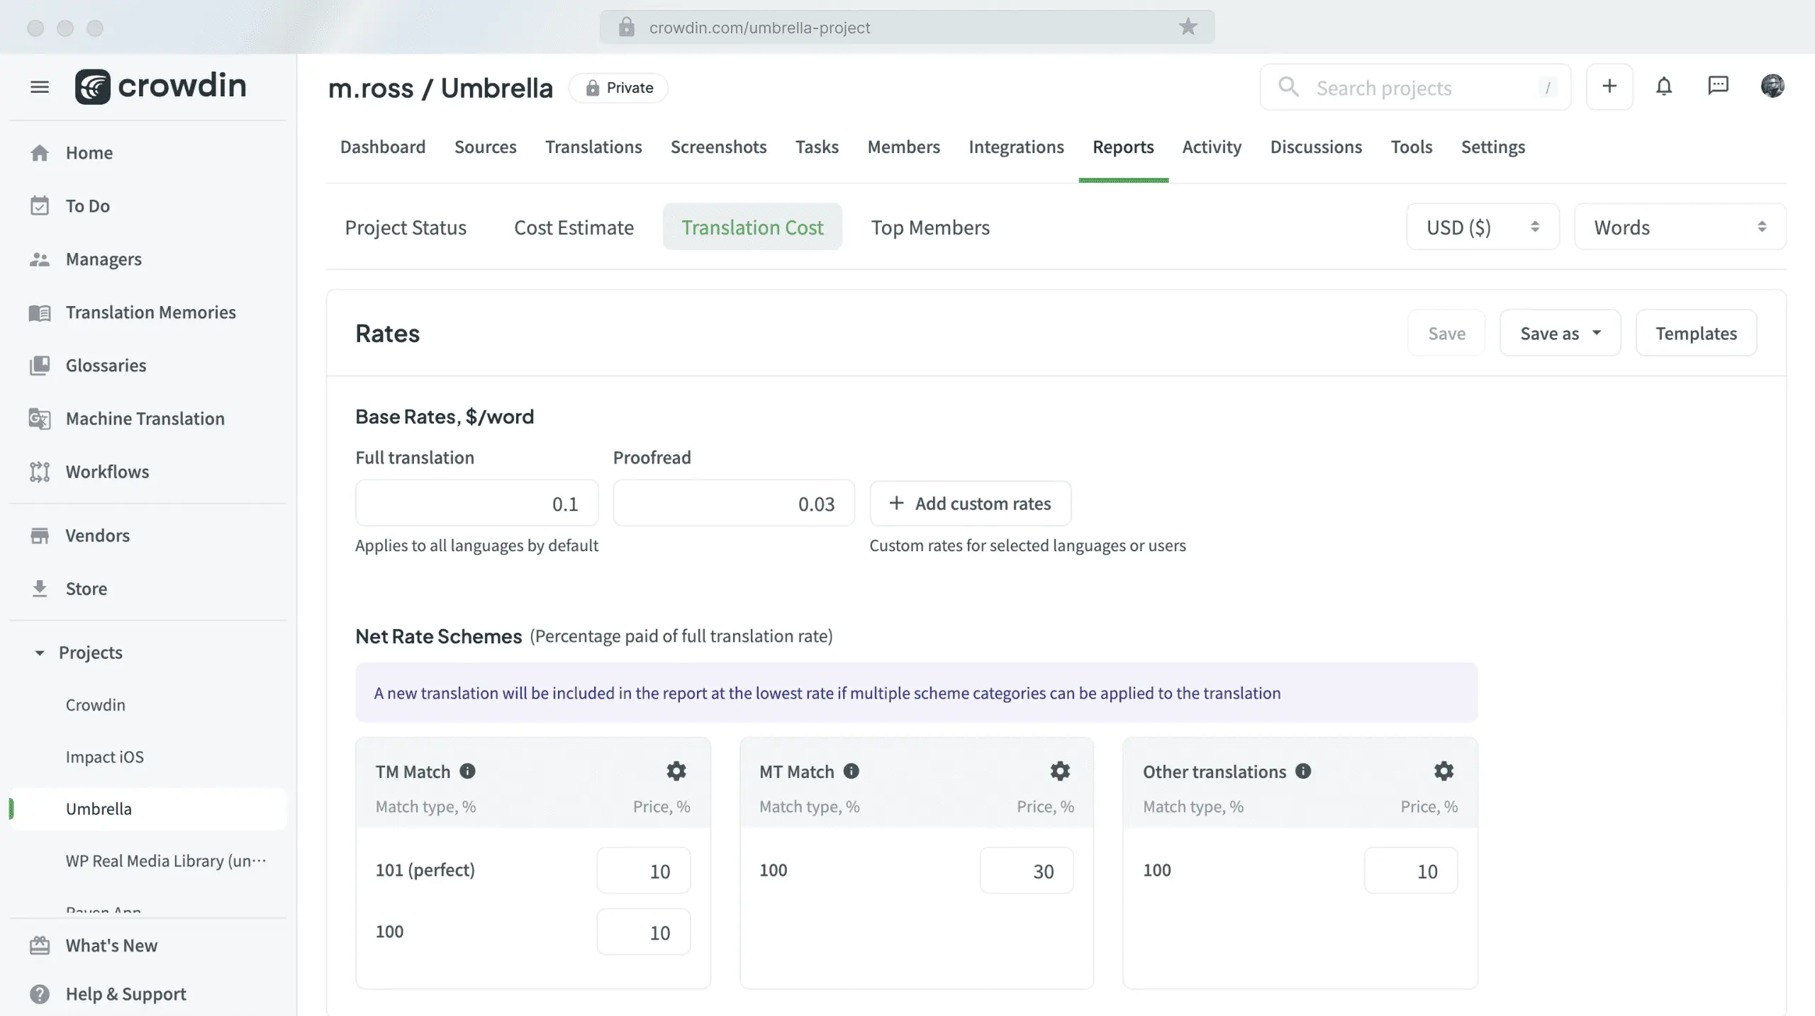This screenshot has height=1016, width=1815.
Task: Click the MT Match settings gear icon
Action: click(x=1060, y=771)
